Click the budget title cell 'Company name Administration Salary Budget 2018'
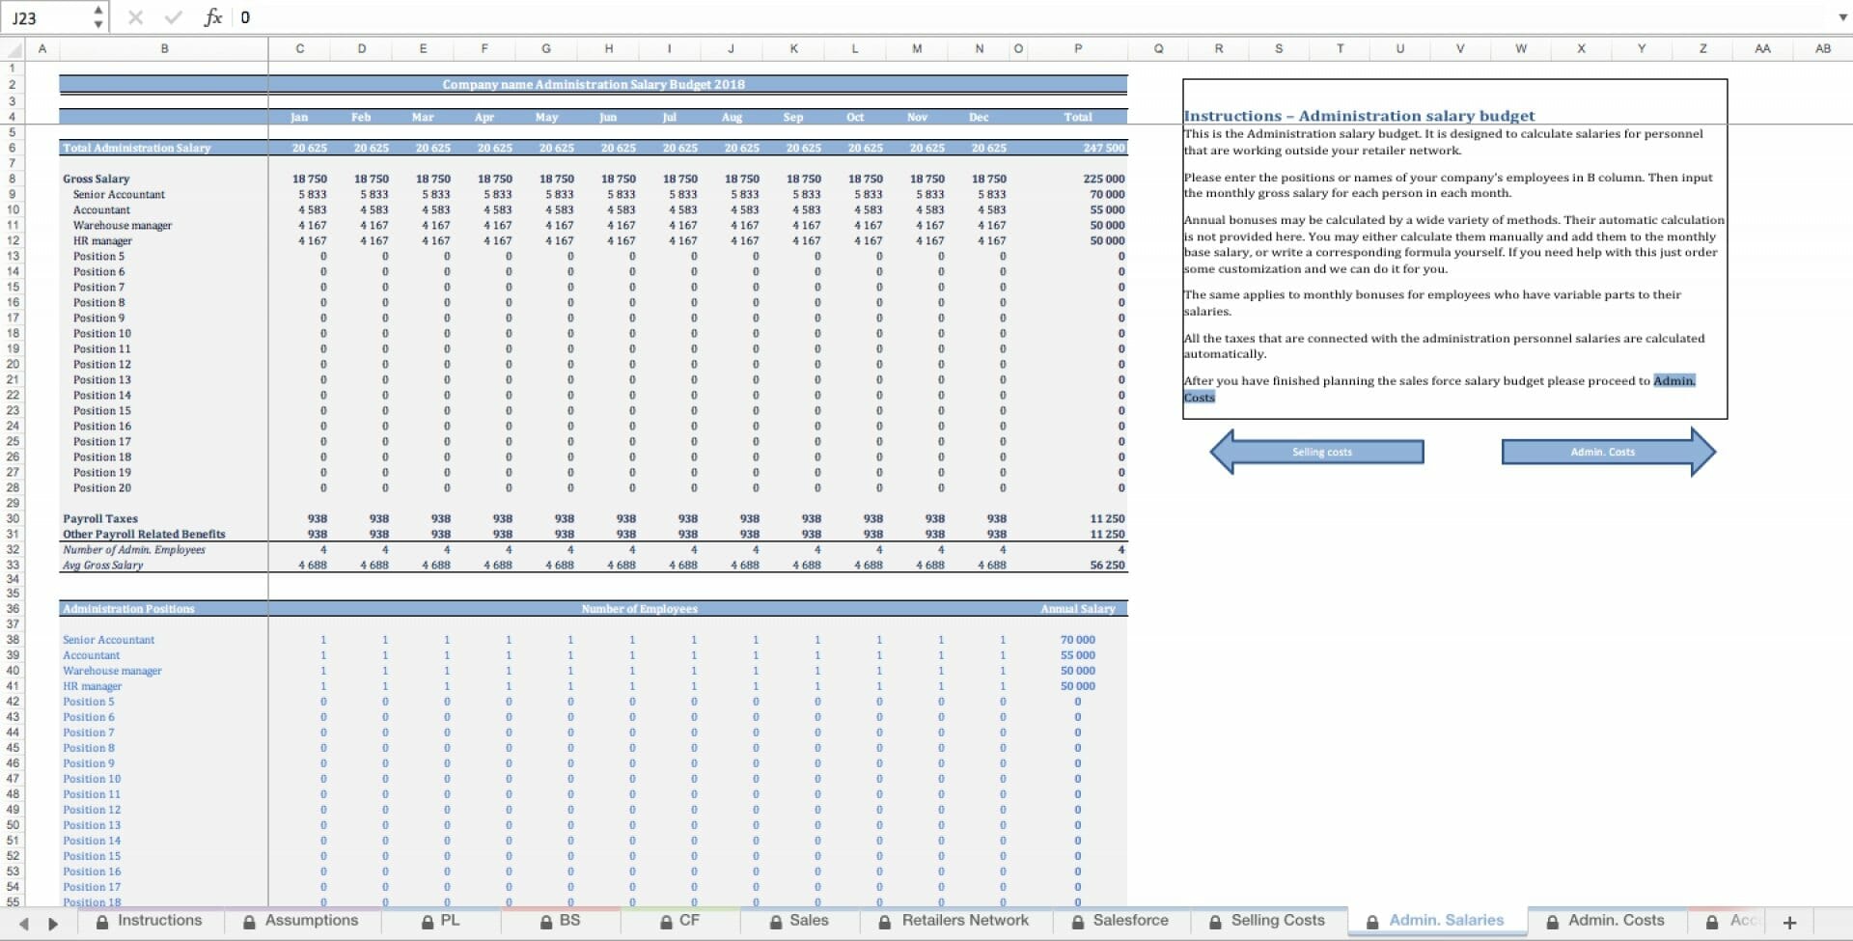 click(594, 85)
